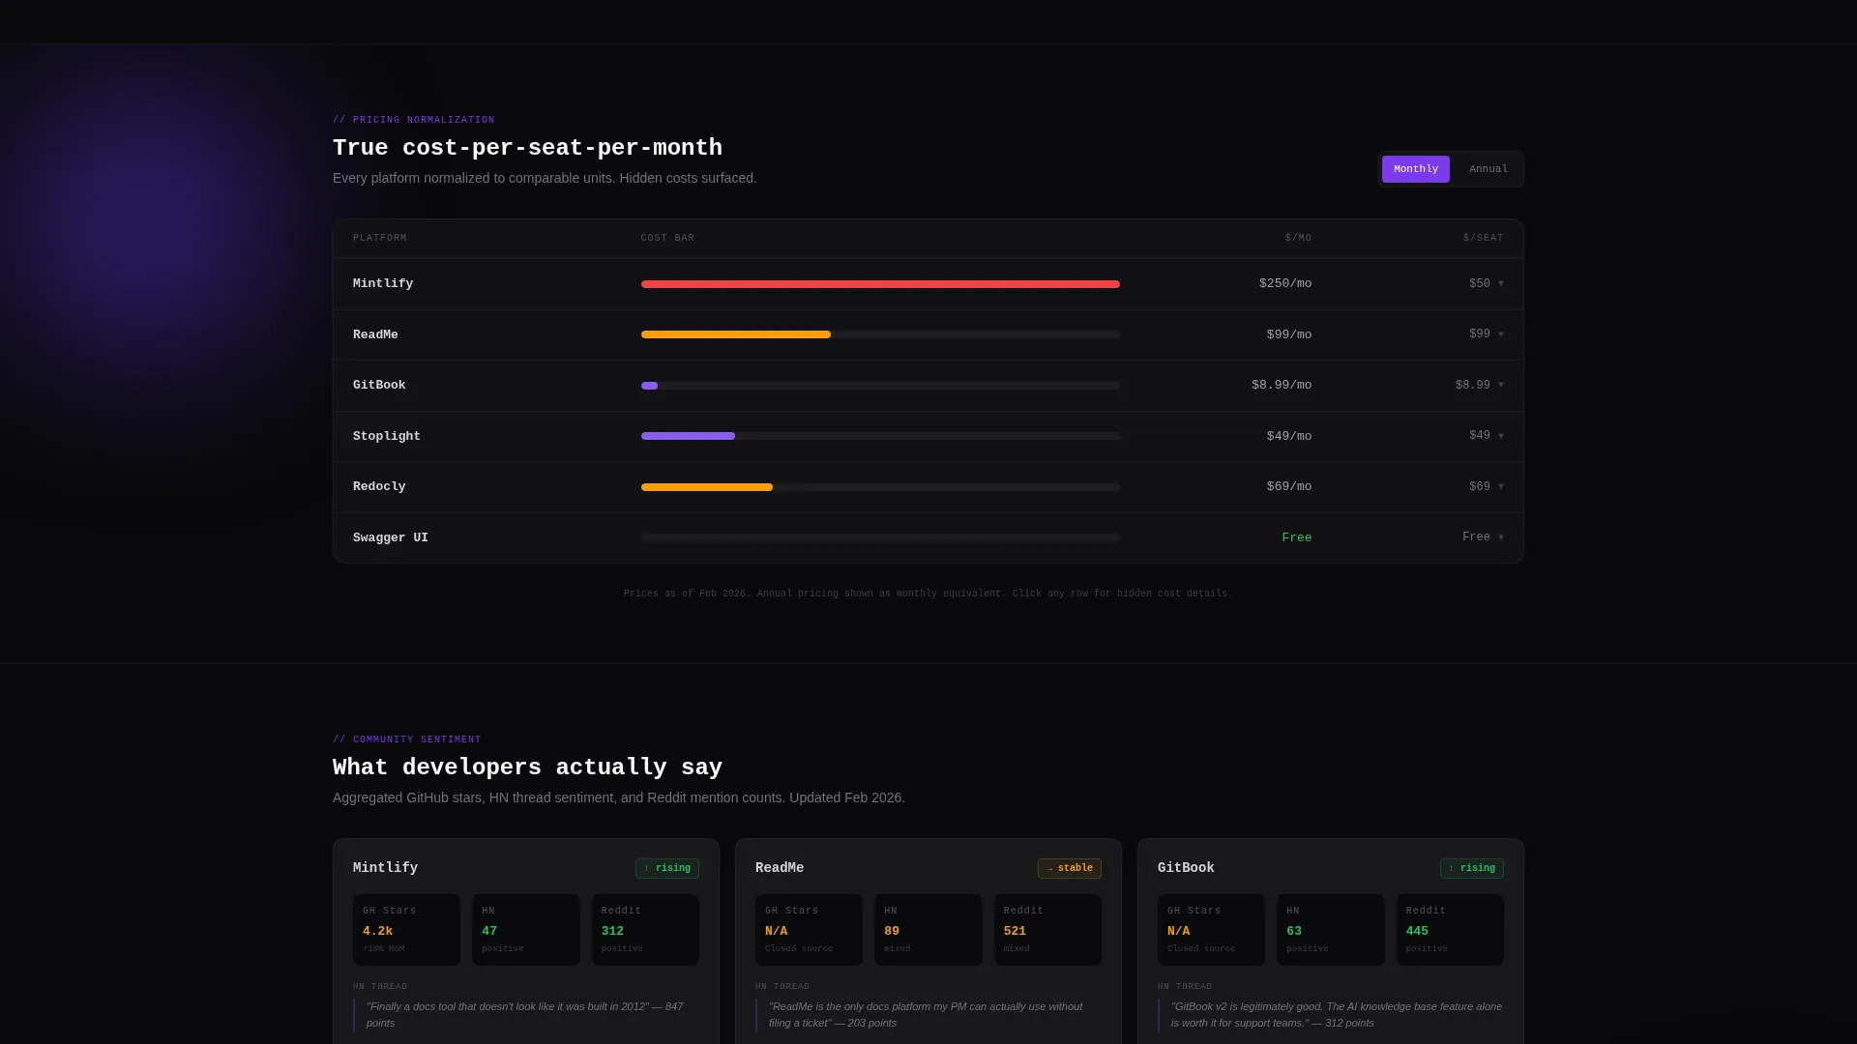This screenshot has height=1044, width=1857.
Task: Open Mintlify GH Stars 4.2k stat
Action: point(406,930)
